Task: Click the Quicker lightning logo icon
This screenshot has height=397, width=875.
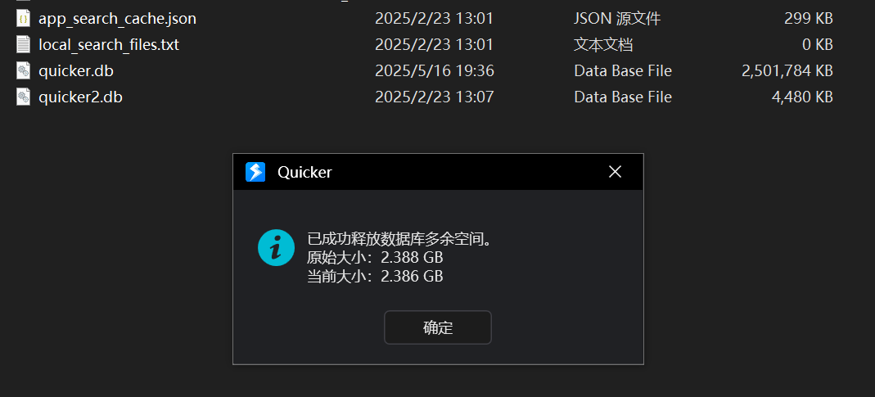Action: 255,172
